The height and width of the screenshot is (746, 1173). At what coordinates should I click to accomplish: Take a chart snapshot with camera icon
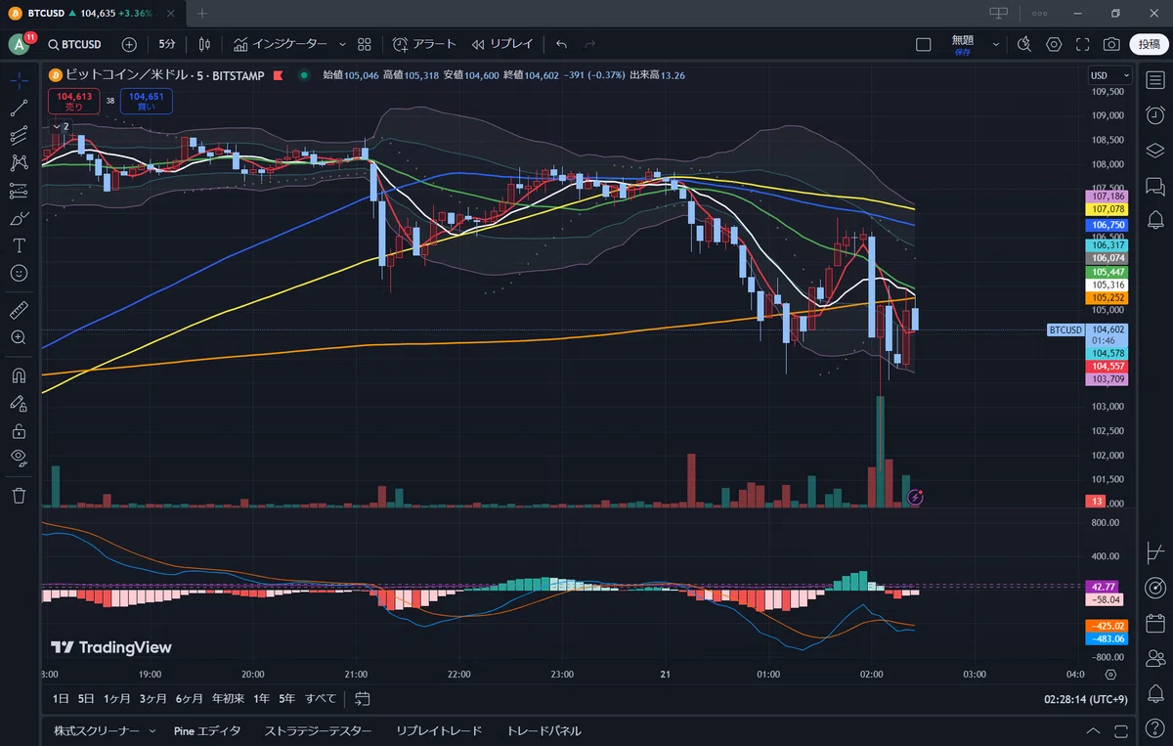tap(1111, 44)
